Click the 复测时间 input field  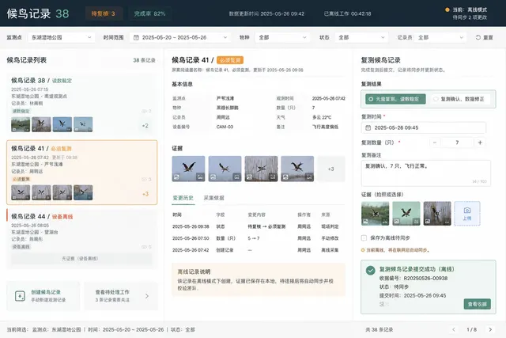coord(424,127)
